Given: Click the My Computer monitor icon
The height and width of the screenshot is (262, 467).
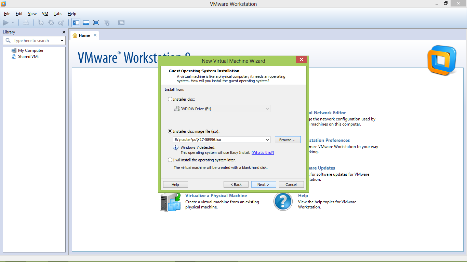Looking at the screenshot, I should pyautogui.click(x=14, y=50).
